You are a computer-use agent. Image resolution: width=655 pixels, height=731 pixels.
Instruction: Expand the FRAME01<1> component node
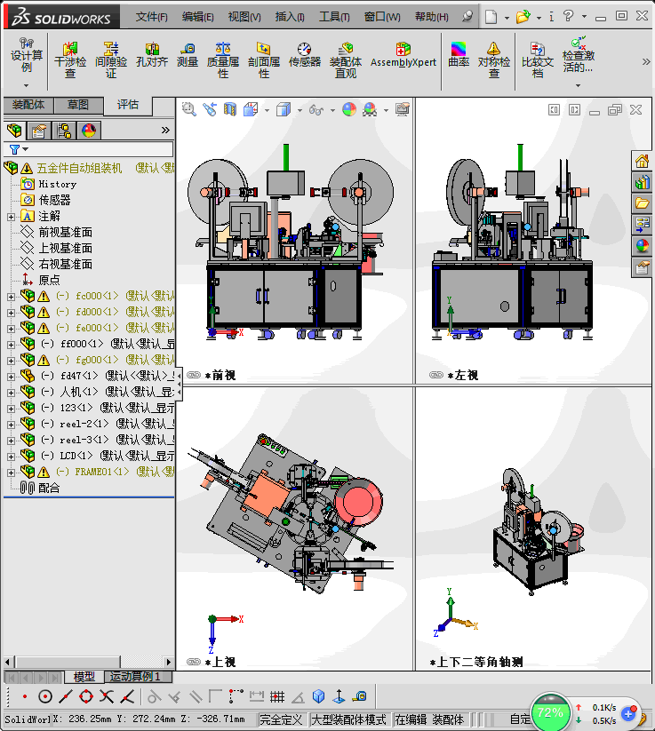pyautogui.click(x=11, y=473)
